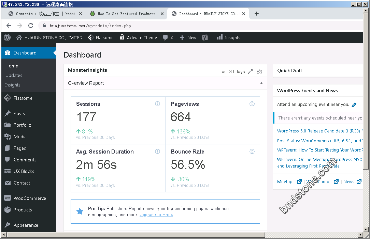Close How To Set Featured Products tab
This screenshot has width=370, height=239.
(x=162, y=14)
